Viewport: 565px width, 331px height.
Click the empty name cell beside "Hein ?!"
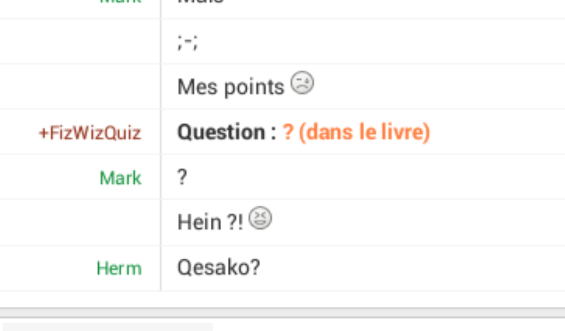pos(80,222)
